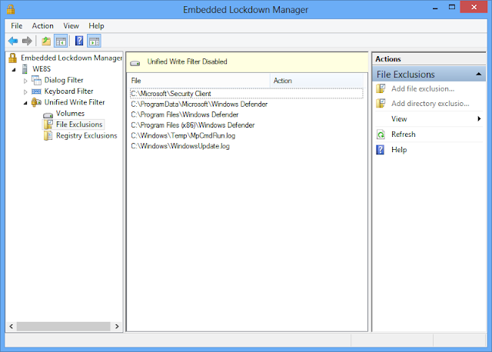The image size is (492, 352).
Task: Click the Embedded Lockdown Manager root lock icon
Action: (12, 58)
